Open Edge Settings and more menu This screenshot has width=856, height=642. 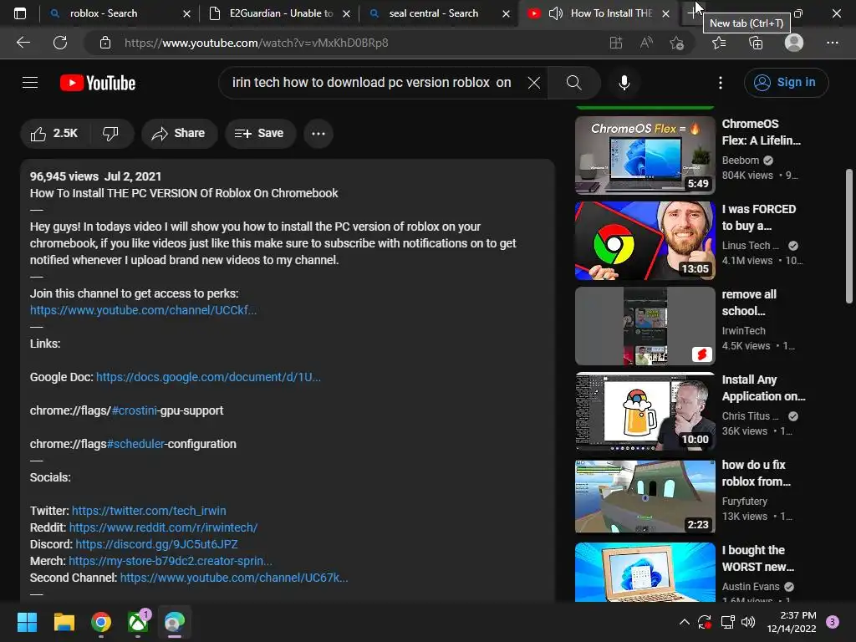click(x=832, y=43)
